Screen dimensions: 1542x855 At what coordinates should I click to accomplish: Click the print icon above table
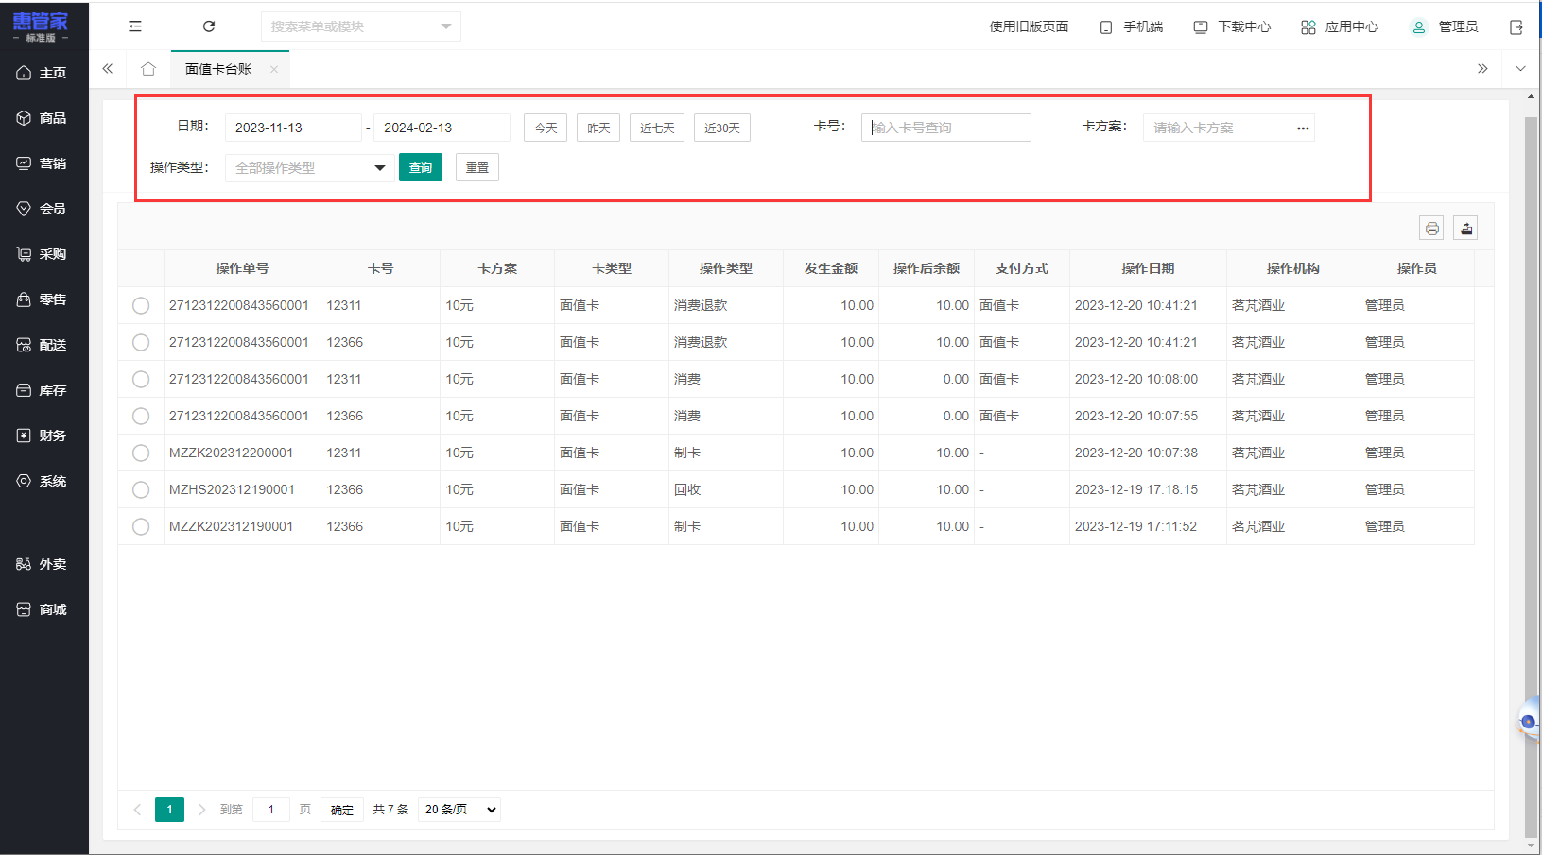coord(1432,228)
